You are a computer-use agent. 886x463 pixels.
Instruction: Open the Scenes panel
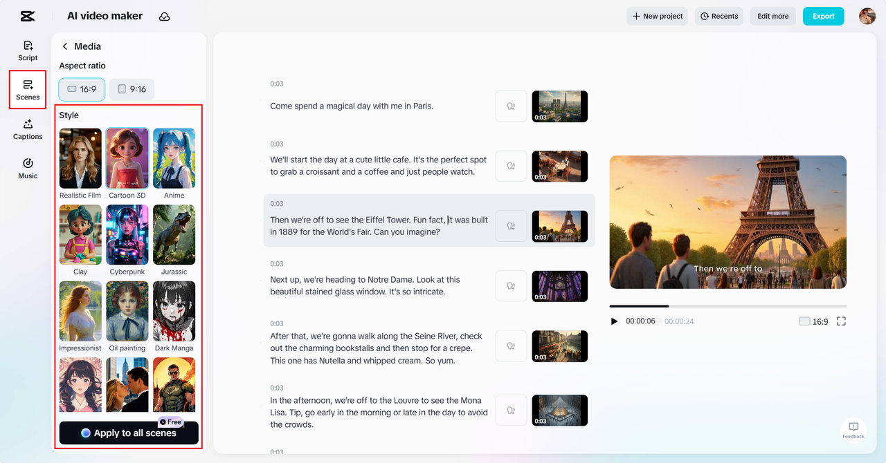(28, 90)
